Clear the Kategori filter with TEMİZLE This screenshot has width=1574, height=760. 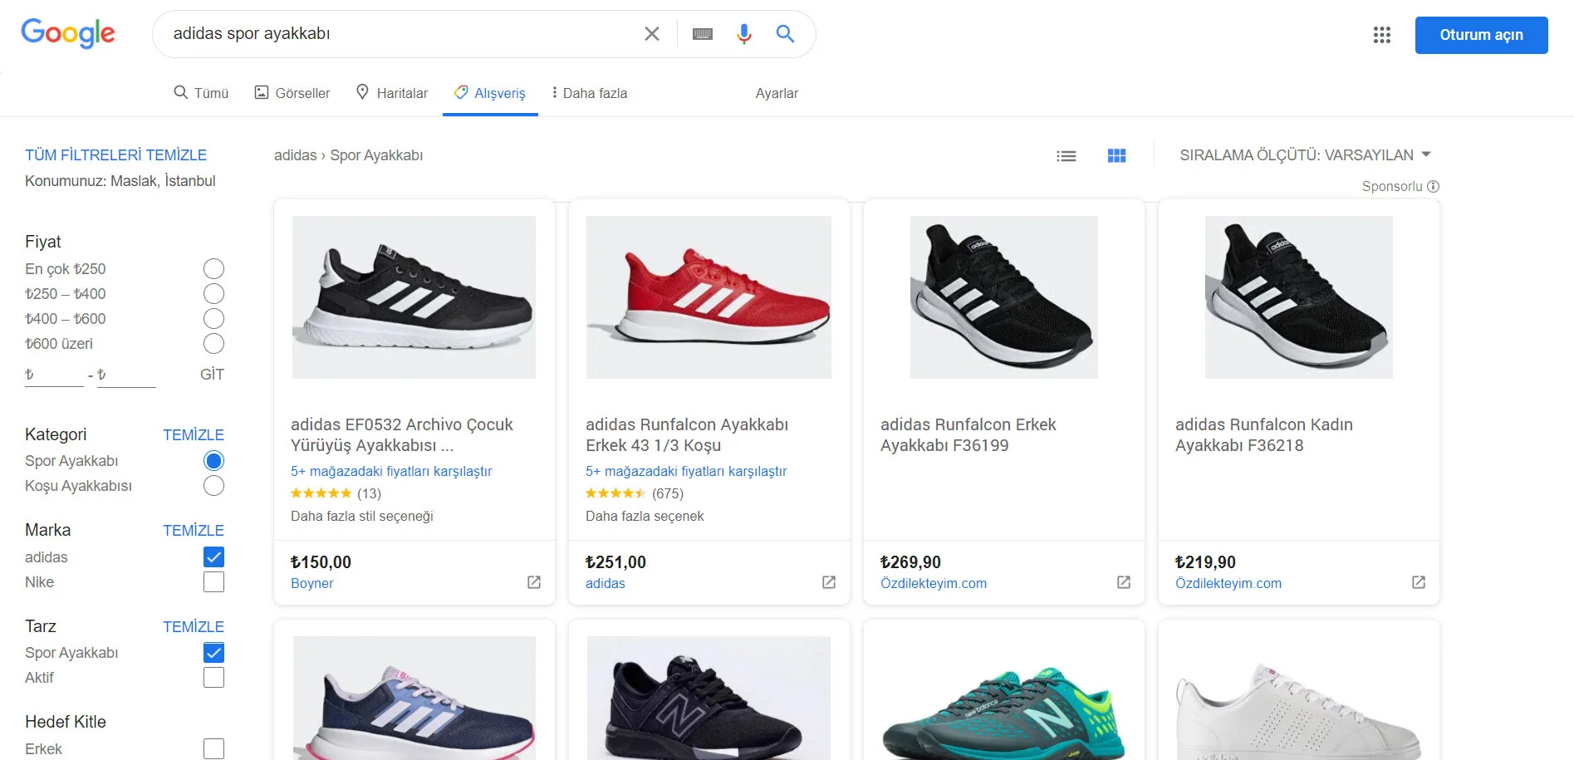(x=194, y=435)
